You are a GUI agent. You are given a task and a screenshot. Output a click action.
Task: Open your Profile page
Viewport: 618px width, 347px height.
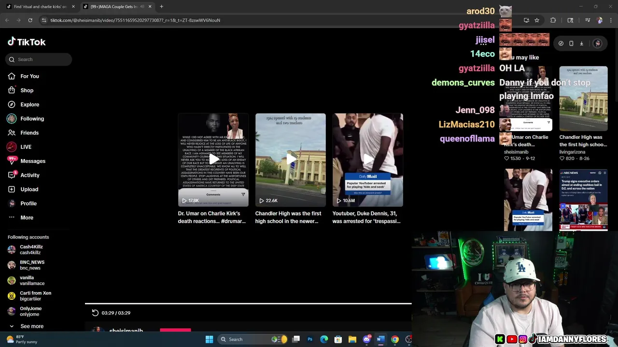[x=23, y=203]
